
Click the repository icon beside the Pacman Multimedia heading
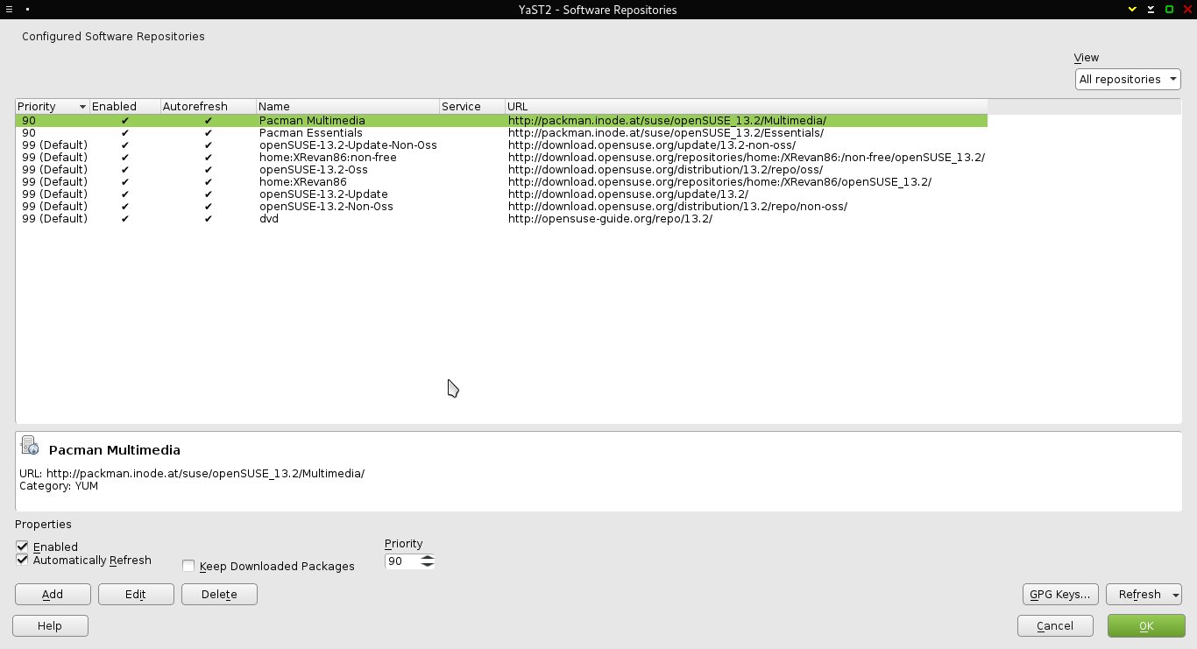click(30, 446)
